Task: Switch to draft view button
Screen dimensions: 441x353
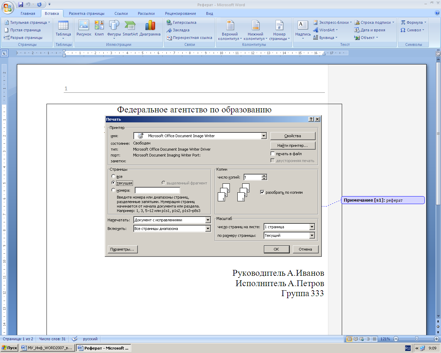Action: pos(375,339)
